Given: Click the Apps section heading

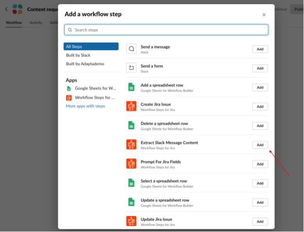Looking at the screenshot, I should tap(72, 80).
